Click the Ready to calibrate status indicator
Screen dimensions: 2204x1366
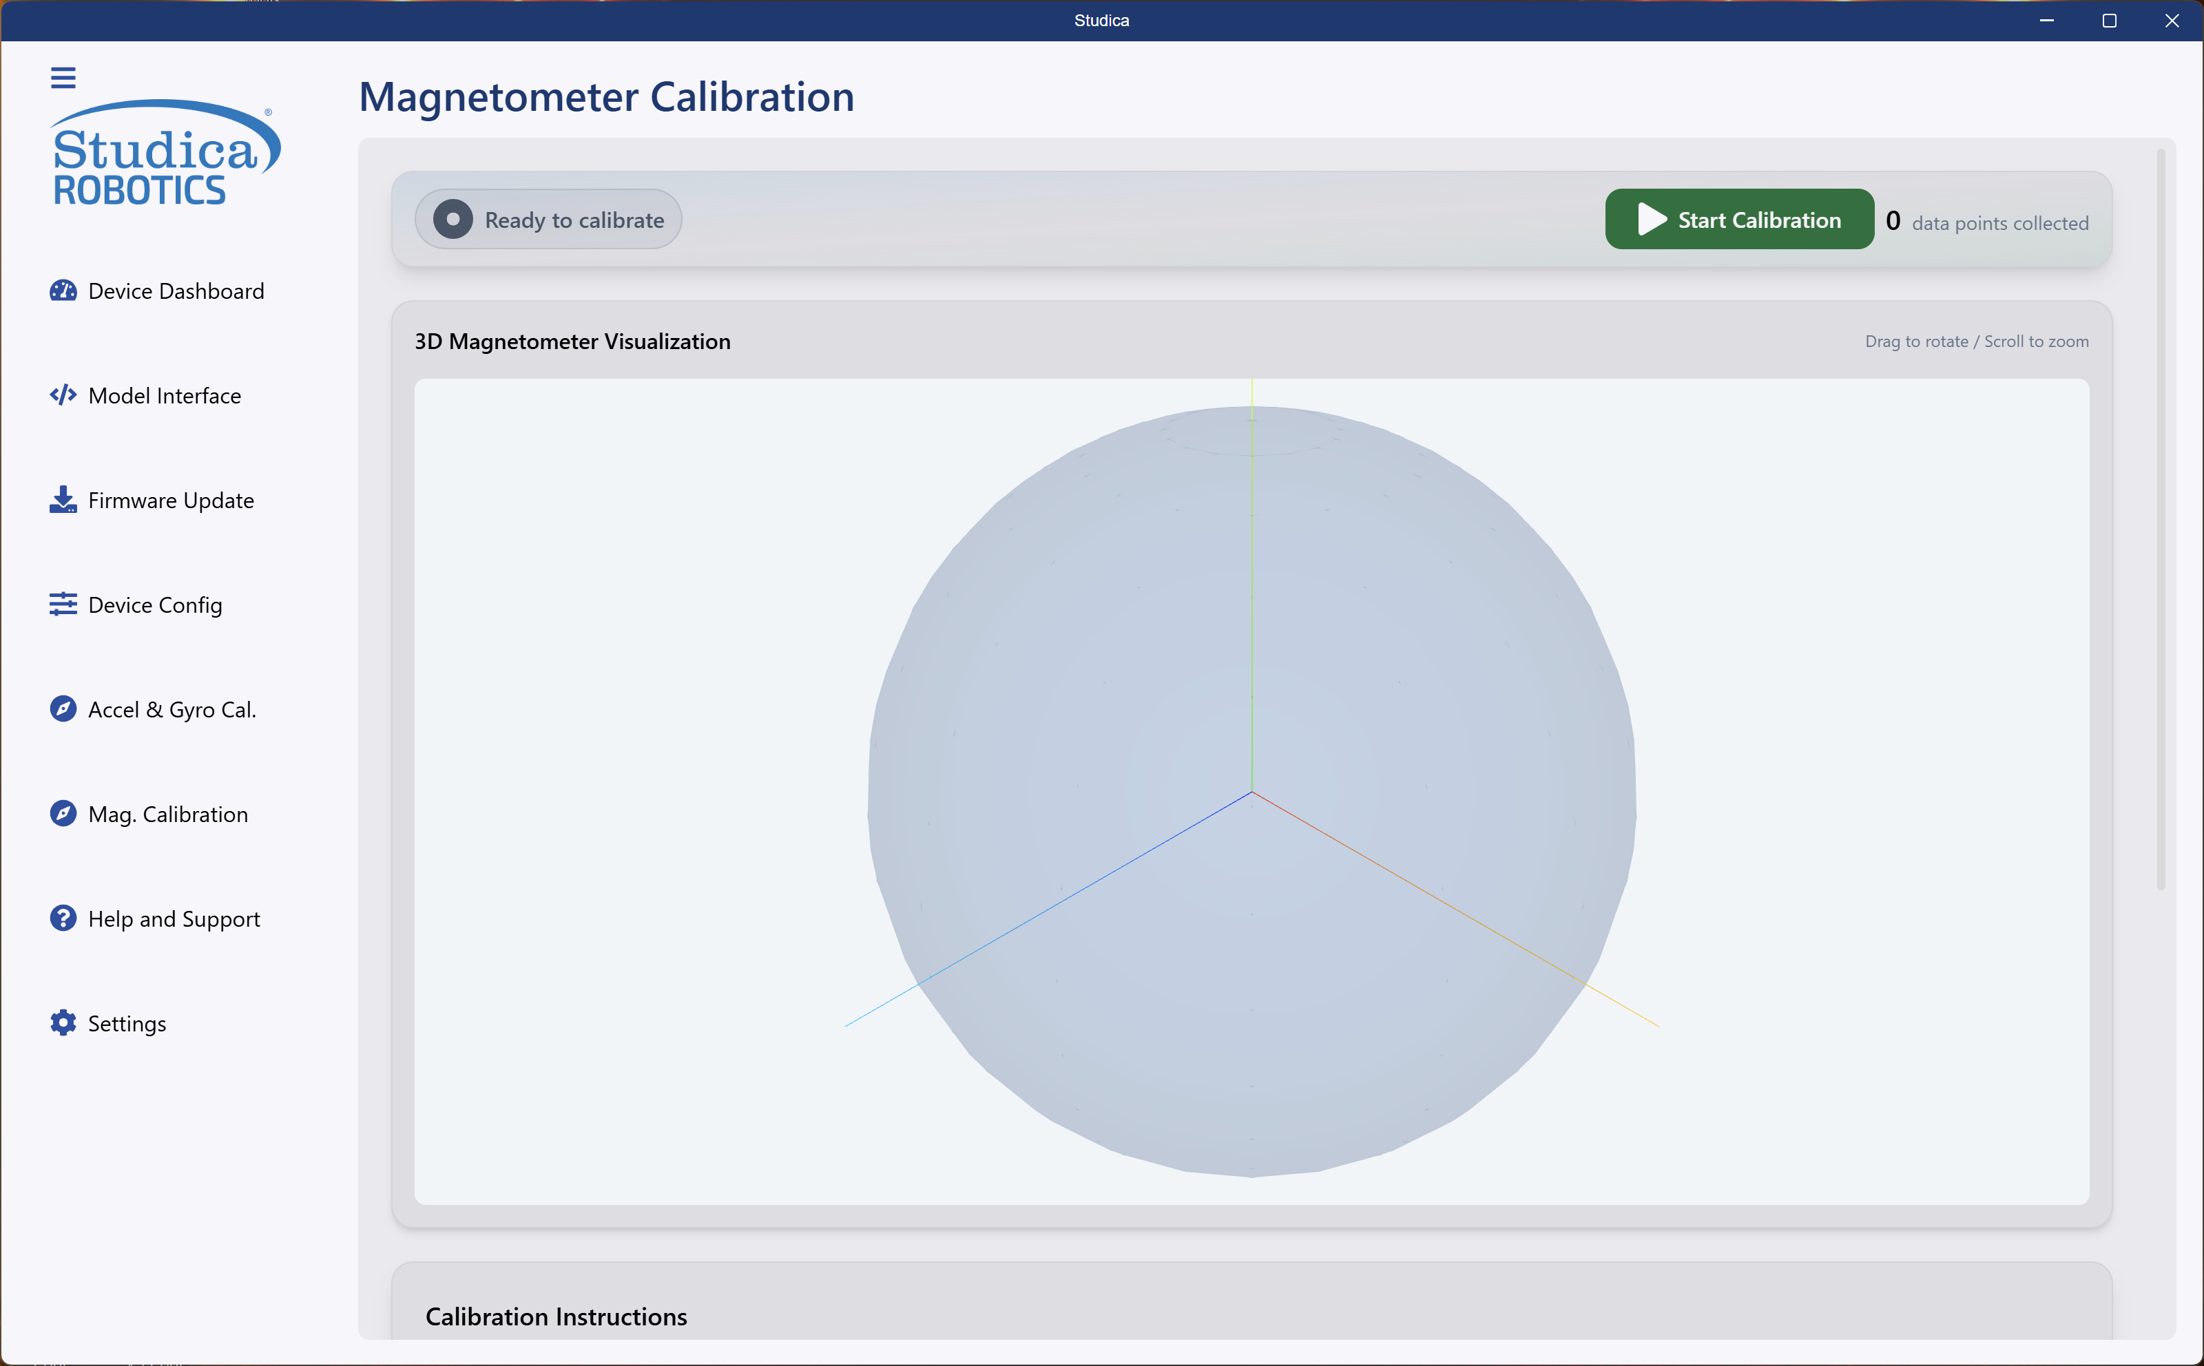(548, 219)
